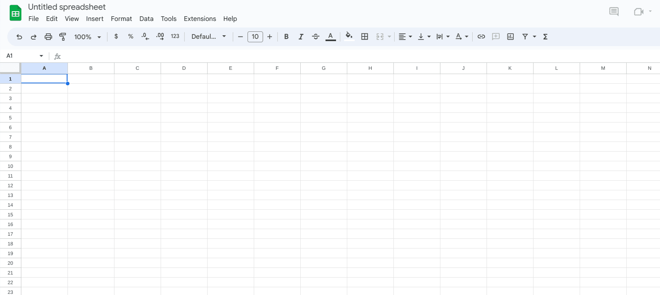Screen dimensions: 660x295
Task: Open text wrapping dropdown
Action: tap(443, 36)
